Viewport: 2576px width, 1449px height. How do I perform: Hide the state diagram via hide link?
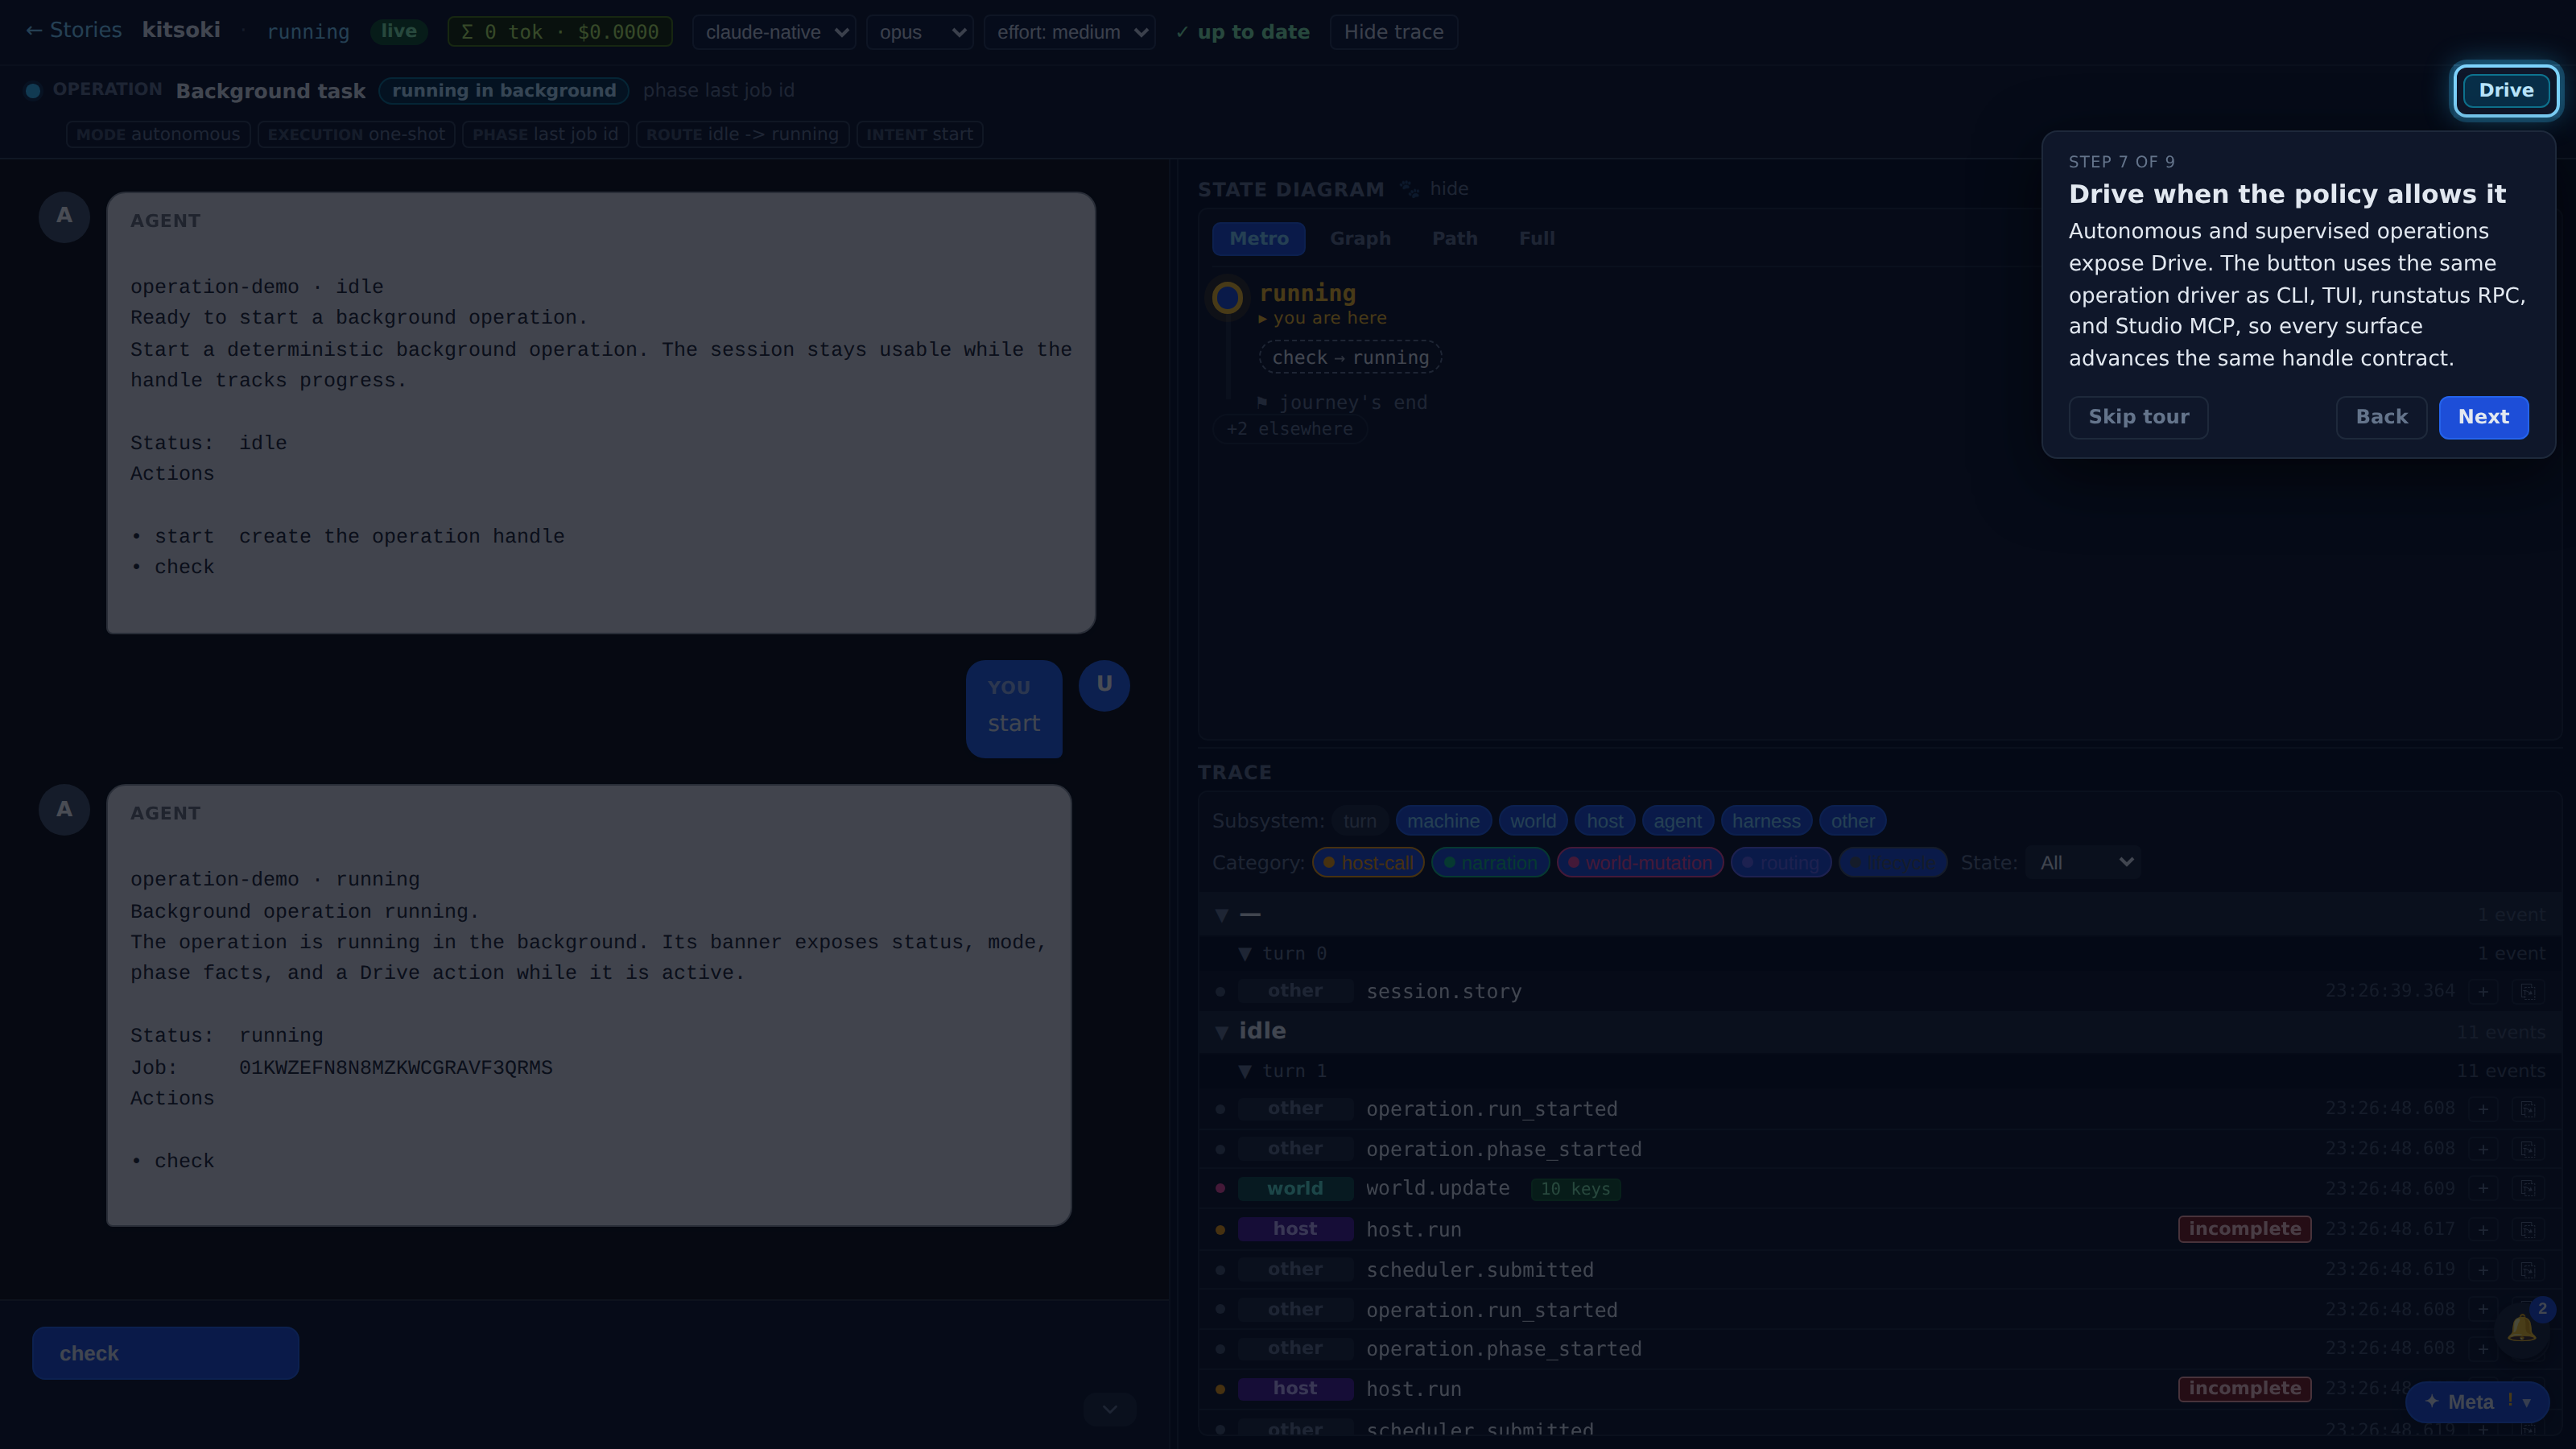click(x=1448, y=189)
